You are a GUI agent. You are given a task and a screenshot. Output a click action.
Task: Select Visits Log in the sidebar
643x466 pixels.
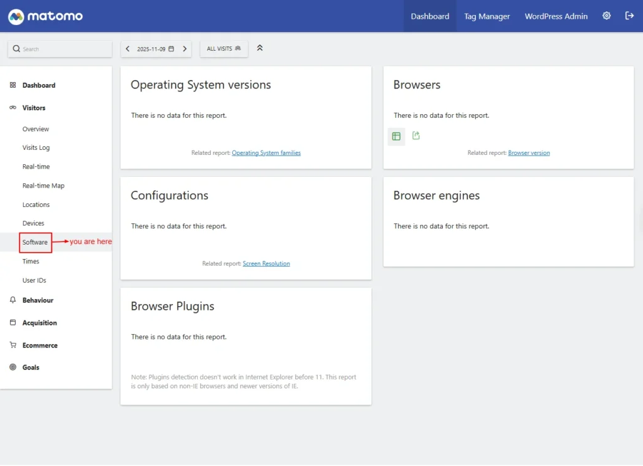coord(36,148)
